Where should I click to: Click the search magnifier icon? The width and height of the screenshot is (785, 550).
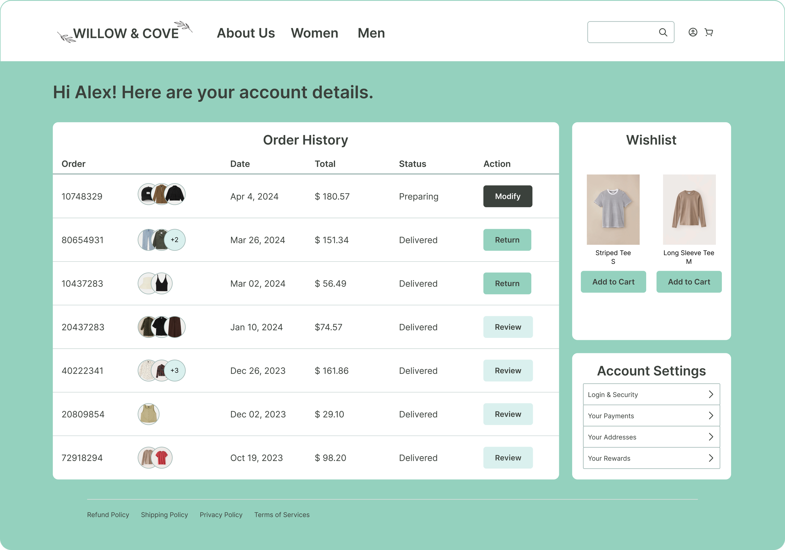tap(663, 32)
